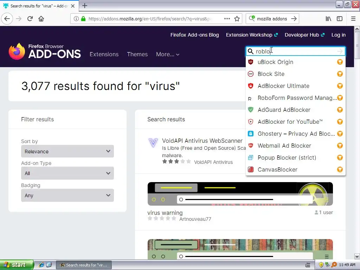Open the virus warning theme title
360x270 pixels.
click(165, 213)
